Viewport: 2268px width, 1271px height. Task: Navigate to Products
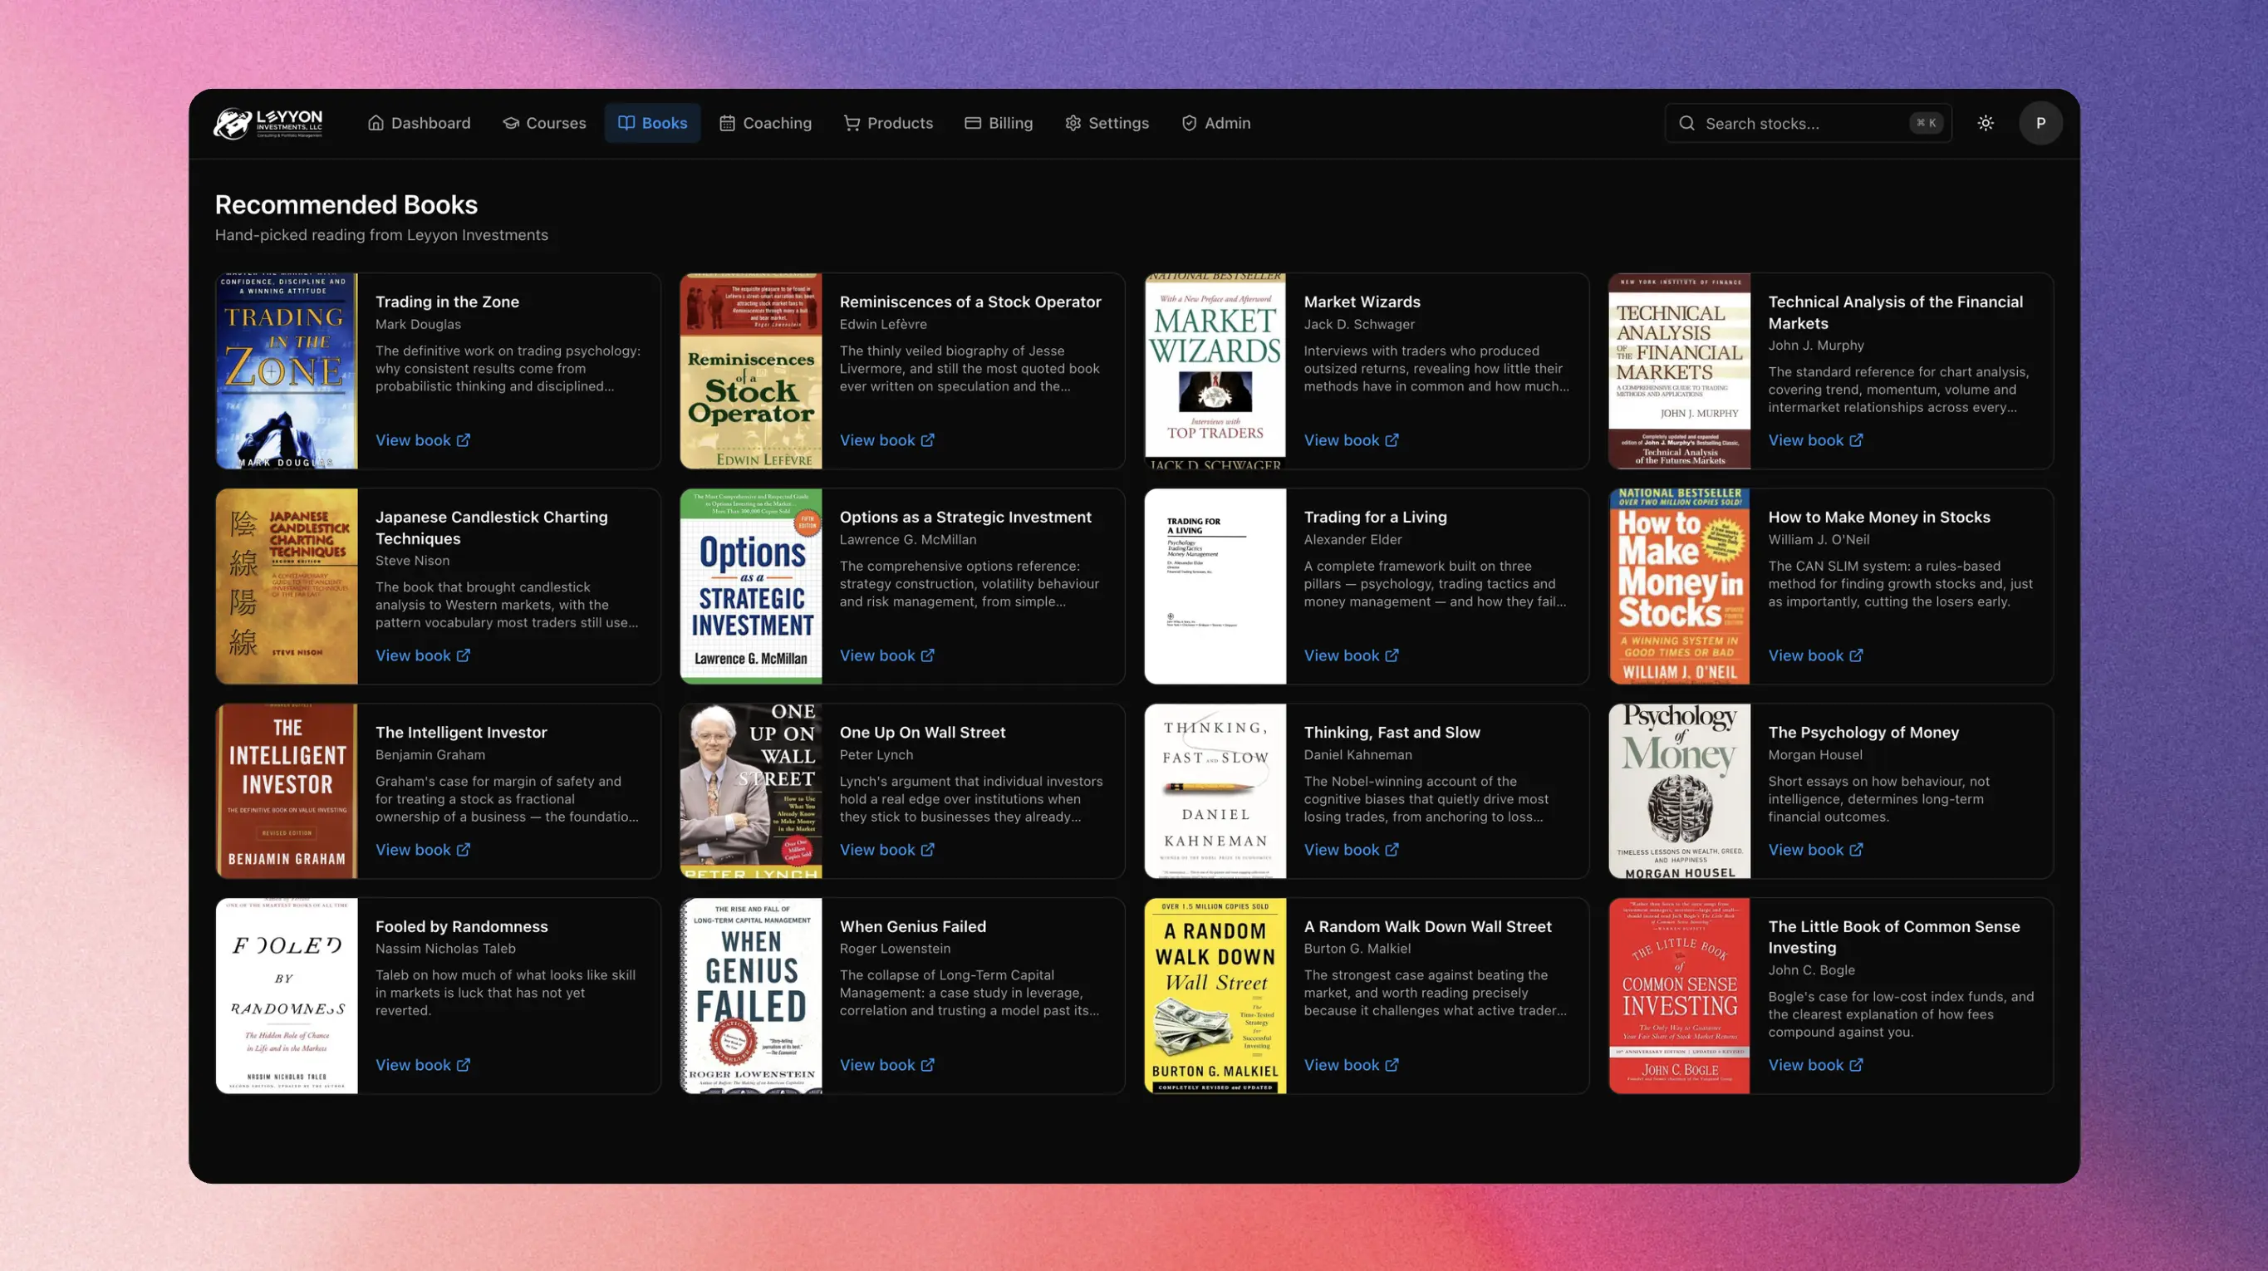point(888,123)
